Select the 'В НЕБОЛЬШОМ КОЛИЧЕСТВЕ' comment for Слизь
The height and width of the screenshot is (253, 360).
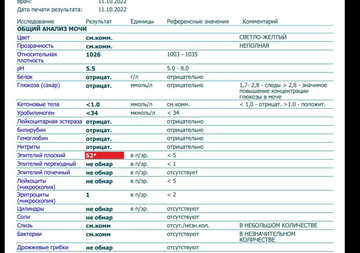278,225
